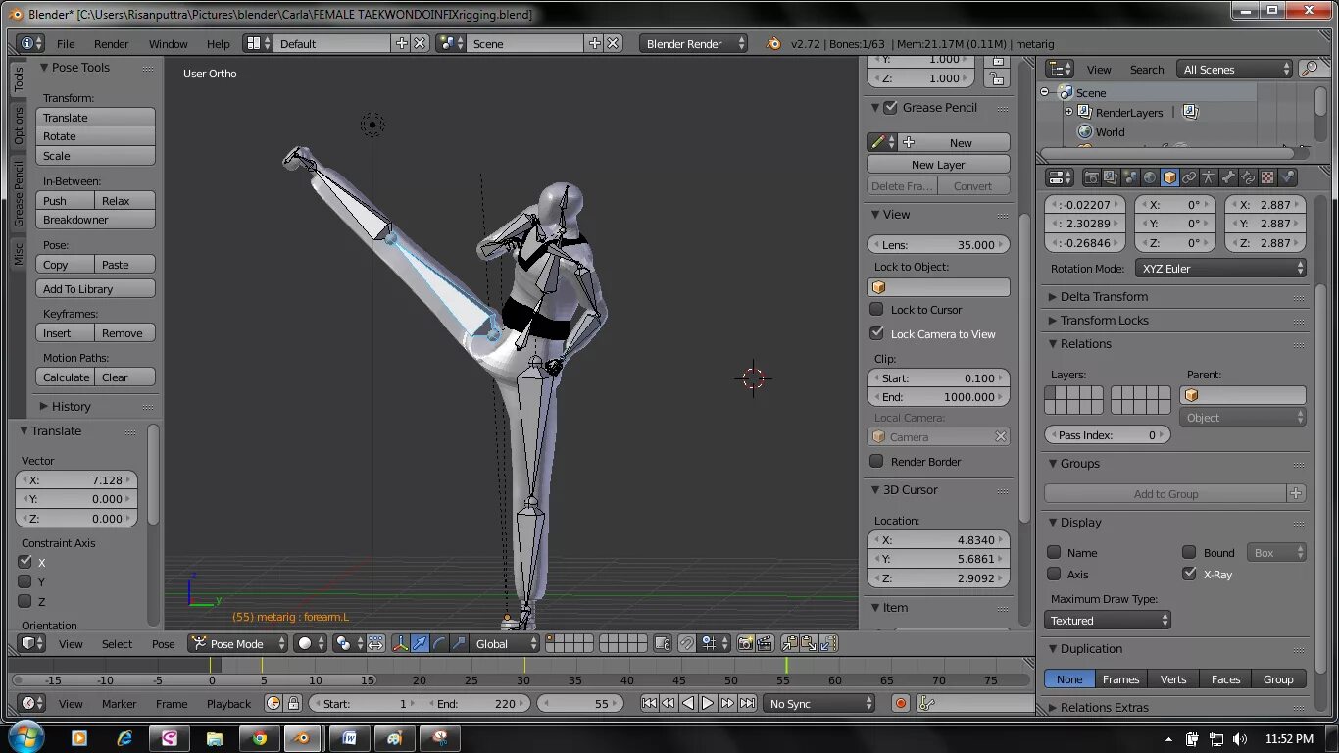1339x753 pixels.
Task: Click the Lens value slider field
Action: click(x=938, y=245)
